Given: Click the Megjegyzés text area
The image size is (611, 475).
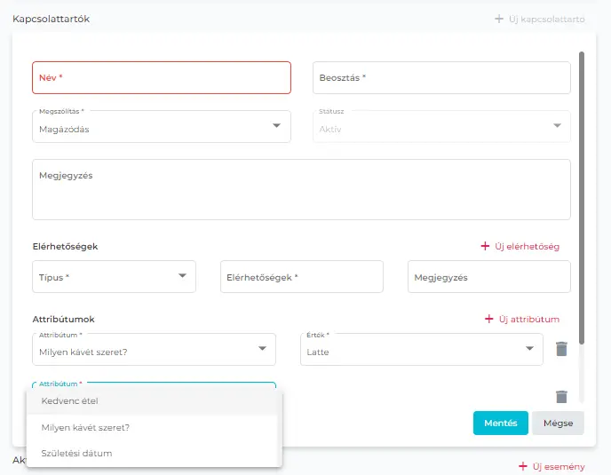Looking at the screenshot, I should click(301, 189).
